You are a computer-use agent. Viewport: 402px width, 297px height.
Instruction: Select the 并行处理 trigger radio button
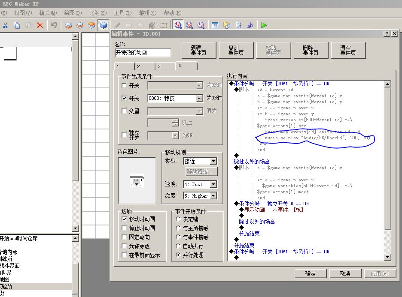pos(178,255)
